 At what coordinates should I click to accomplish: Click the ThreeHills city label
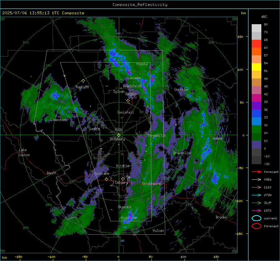tap(156, 136)
